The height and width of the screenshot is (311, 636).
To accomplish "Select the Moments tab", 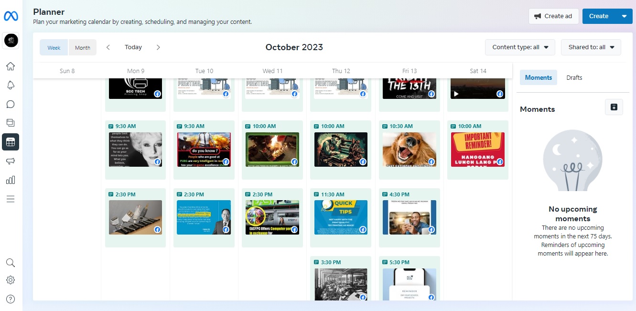I will tap(539, 77).
